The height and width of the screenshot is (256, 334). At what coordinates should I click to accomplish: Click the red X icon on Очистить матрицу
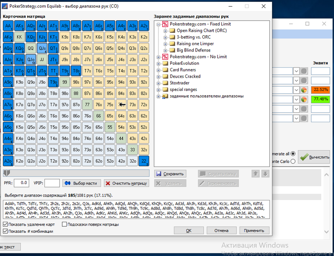[108, 183]
